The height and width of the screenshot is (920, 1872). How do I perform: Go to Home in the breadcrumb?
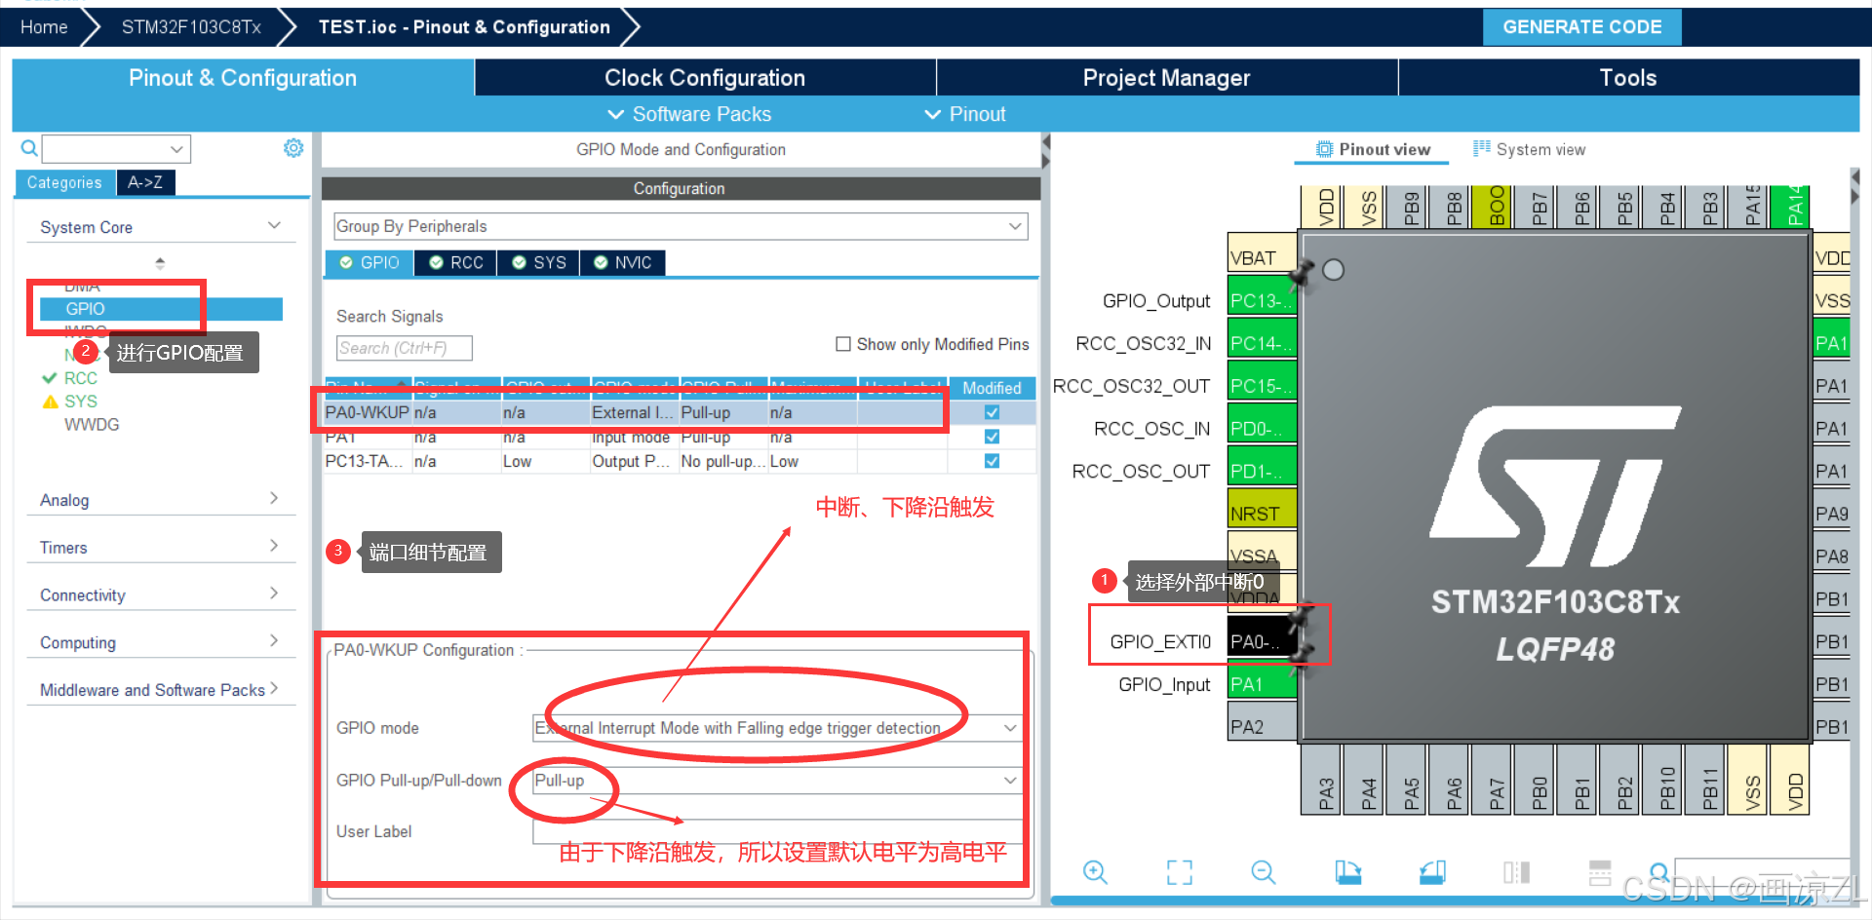[x=44, y=27]
